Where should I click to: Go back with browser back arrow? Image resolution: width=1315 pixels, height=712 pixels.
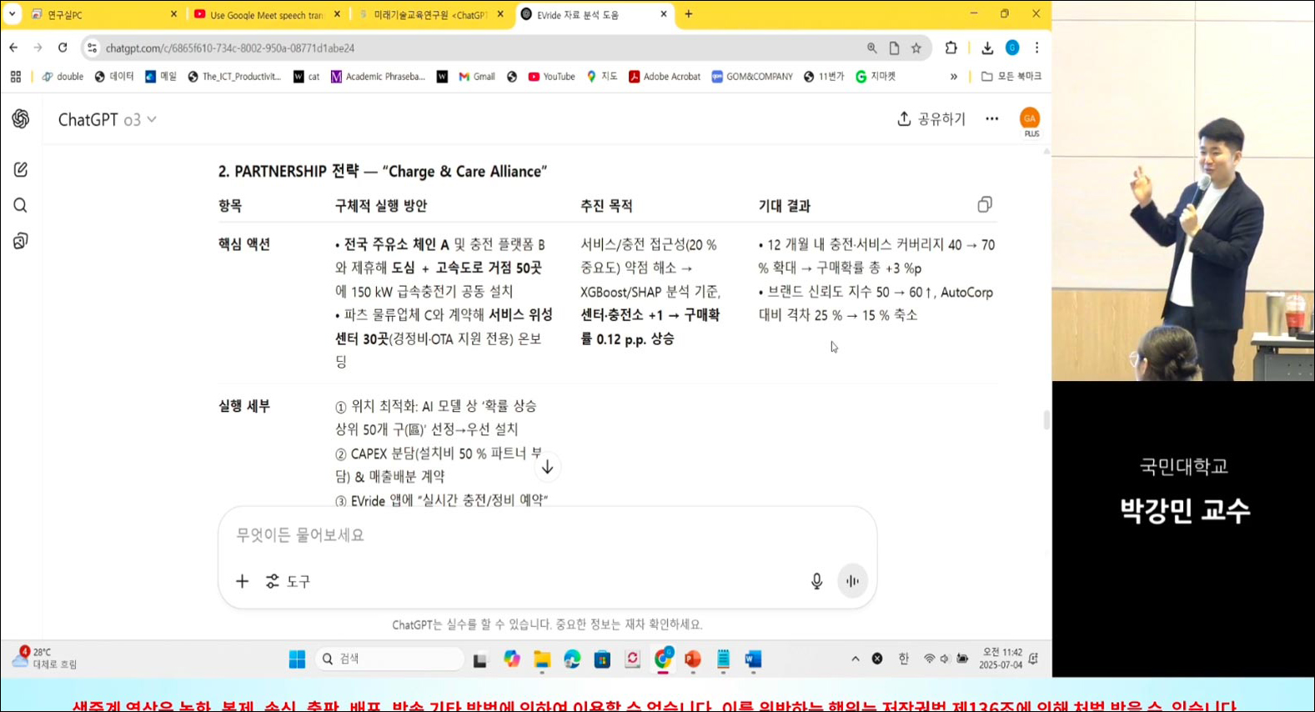[13, 48]
